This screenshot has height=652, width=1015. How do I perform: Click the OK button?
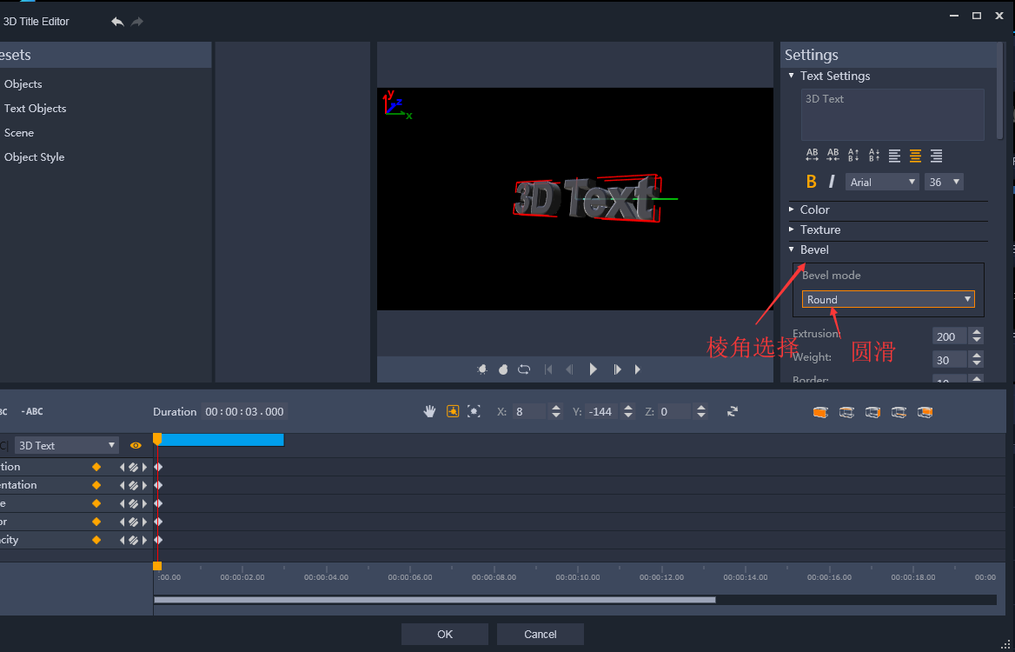(x=445, y=635)
